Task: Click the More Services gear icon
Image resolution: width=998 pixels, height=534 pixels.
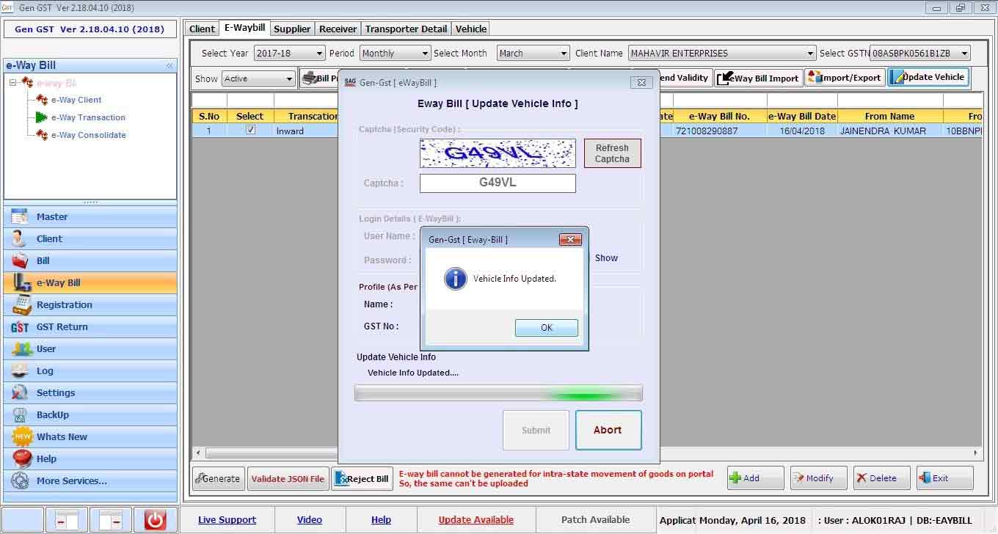Action: (x=20, y=481)
